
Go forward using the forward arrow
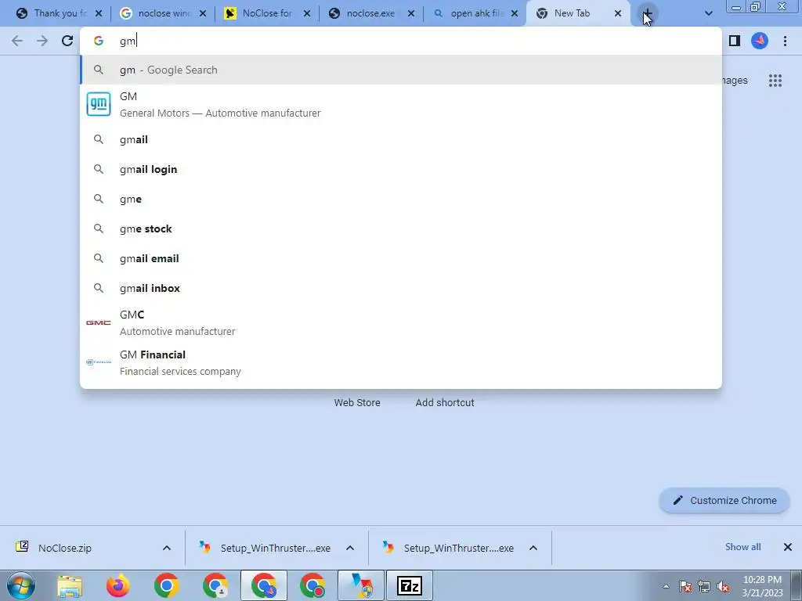[x=42, y=41]
